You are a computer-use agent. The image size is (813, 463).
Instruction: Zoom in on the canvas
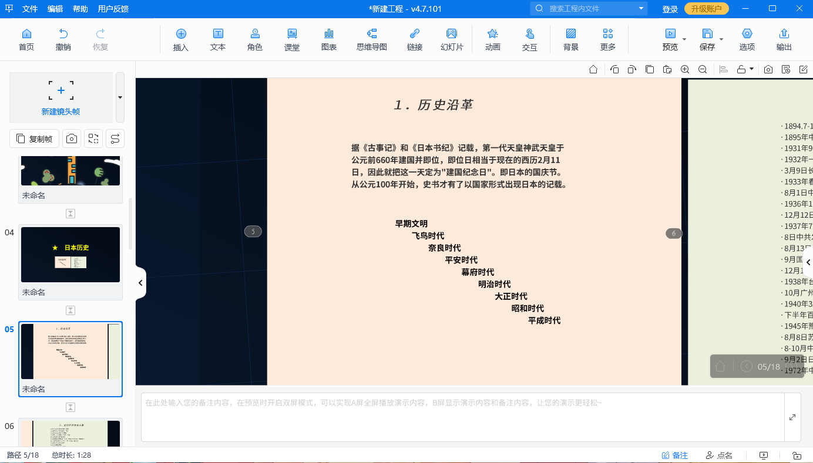click(685, 69)
